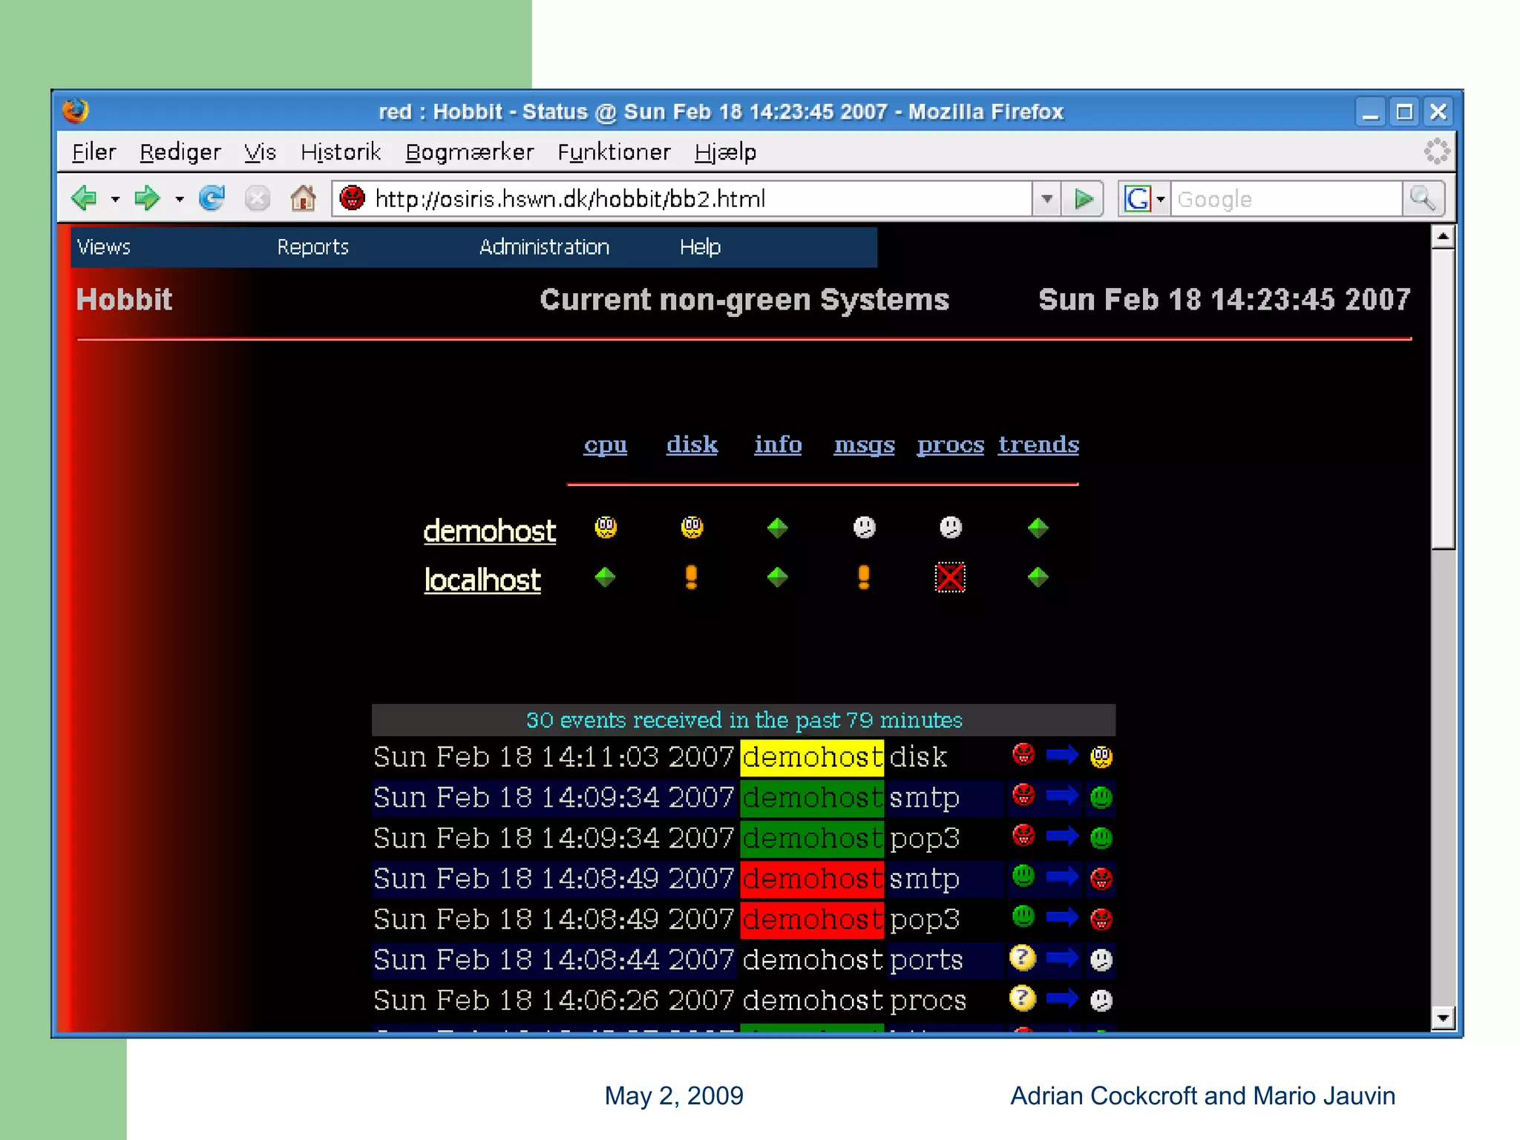Click the Reload page icon
This screenshot has height=1140, width=1520.
(212, 198)
